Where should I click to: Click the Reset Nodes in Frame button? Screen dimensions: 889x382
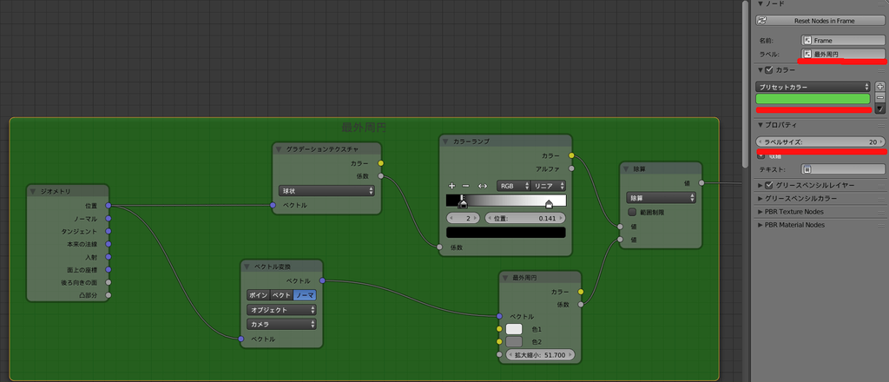pyautogui.click(x=820, y=21)
